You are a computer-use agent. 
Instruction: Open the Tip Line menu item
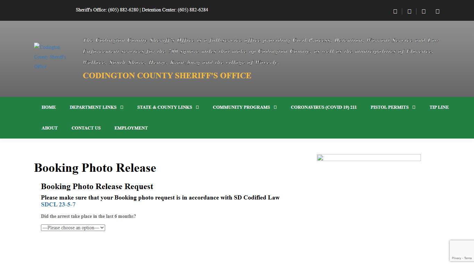point(439,107)
